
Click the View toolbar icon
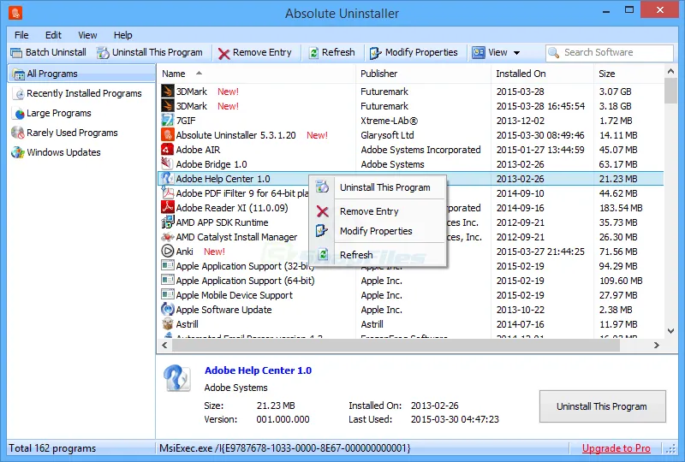point(479,52)
